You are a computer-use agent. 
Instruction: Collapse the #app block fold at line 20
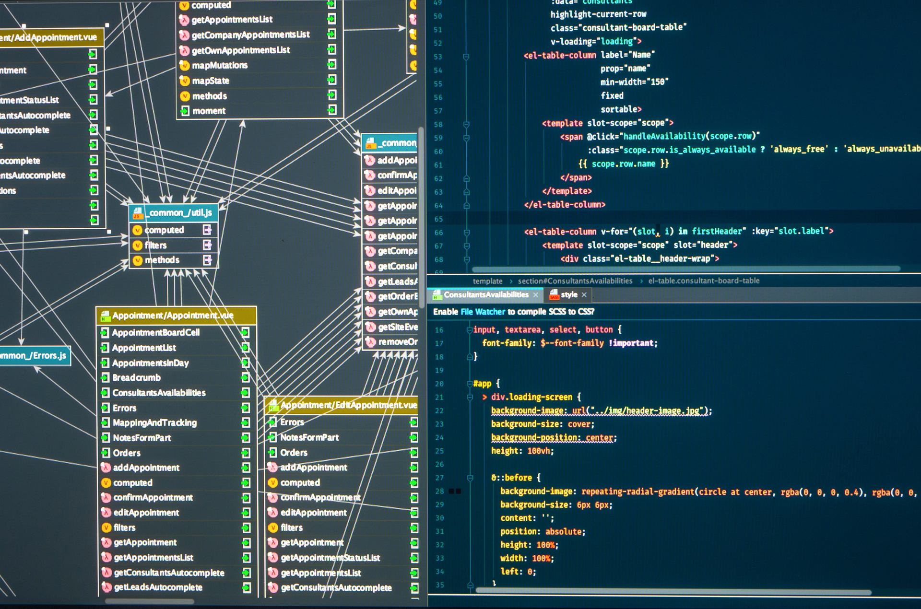pos(470,384)
